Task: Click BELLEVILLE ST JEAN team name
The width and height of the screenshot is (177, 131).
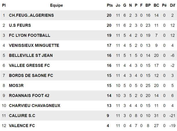Action: click(x=31, y=55)
